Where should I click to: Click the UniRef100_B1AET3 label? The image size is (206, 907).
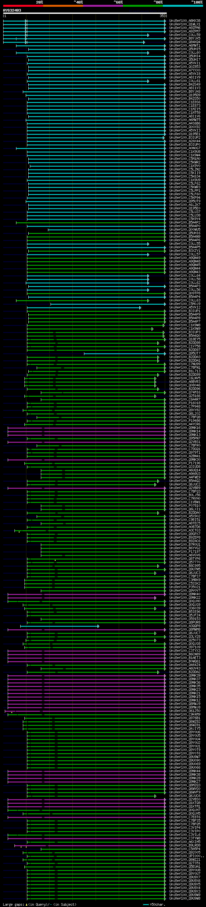[x=184, y=658]
